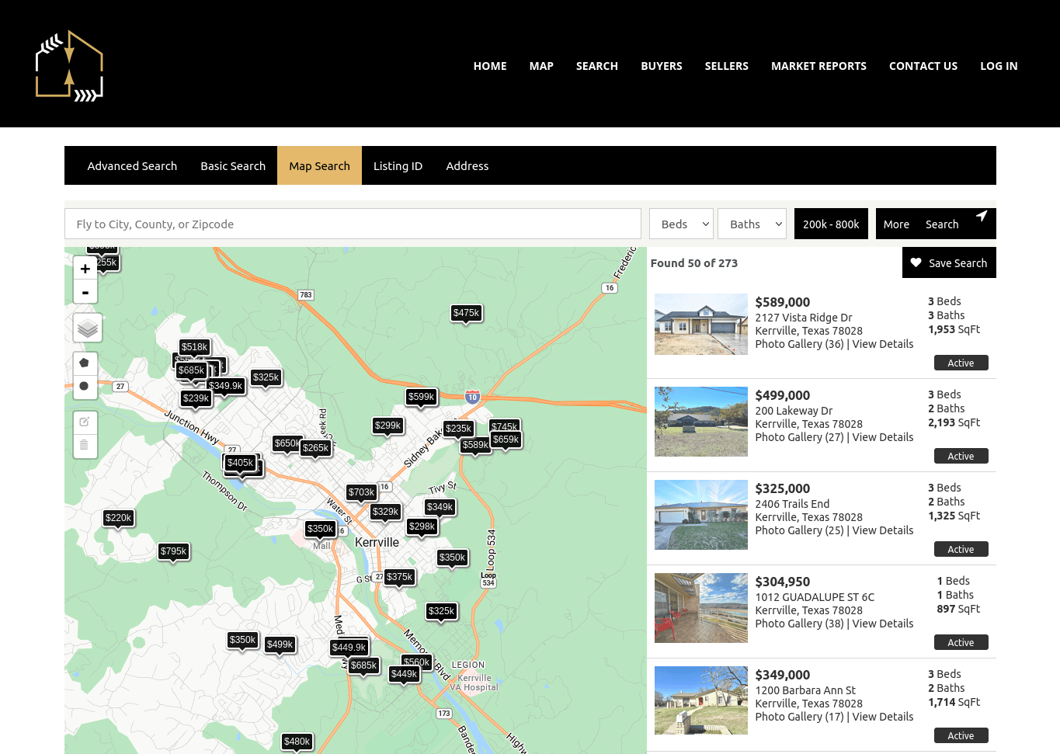This screenshot has width=1060, height=754.
Task: Open the 200k - 800k price range filter
Action: [x=831, y=224]
